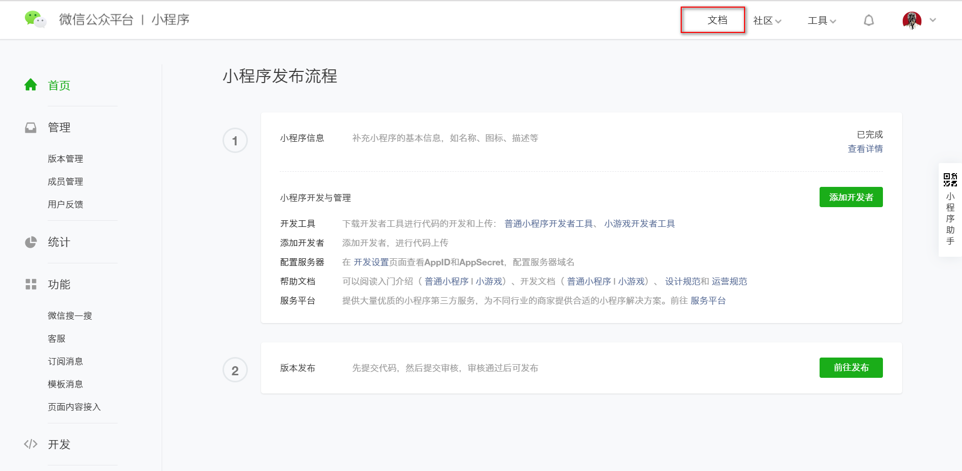Click 小程序开发与管理 heading
This screenshot has height=471, width=962.
click(x=315, y=198)
